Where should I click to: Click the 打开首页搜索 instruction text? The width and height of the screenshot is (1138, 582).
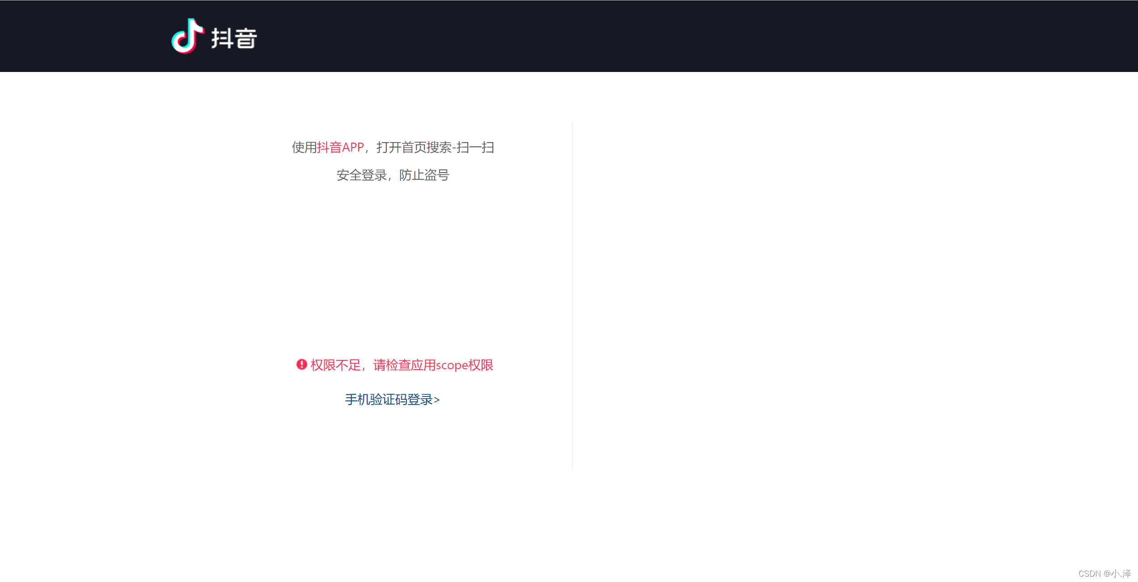[x=414, y=148]
